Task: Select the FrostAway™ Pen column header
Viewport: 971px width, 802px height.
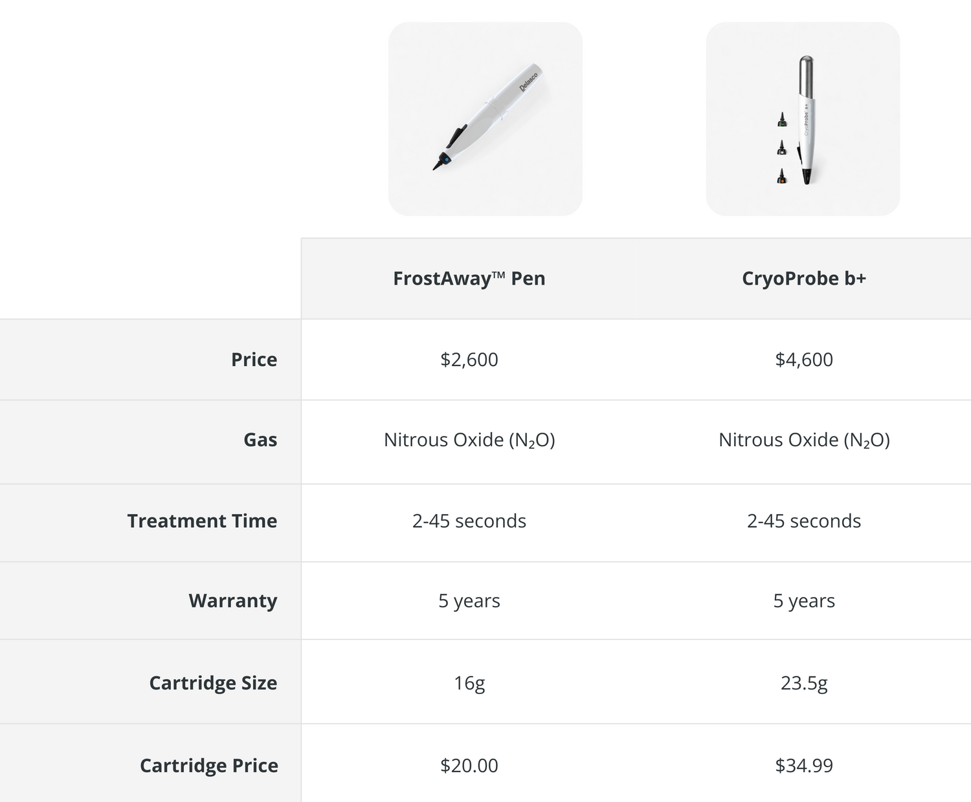Action: (x=469, y=279)
